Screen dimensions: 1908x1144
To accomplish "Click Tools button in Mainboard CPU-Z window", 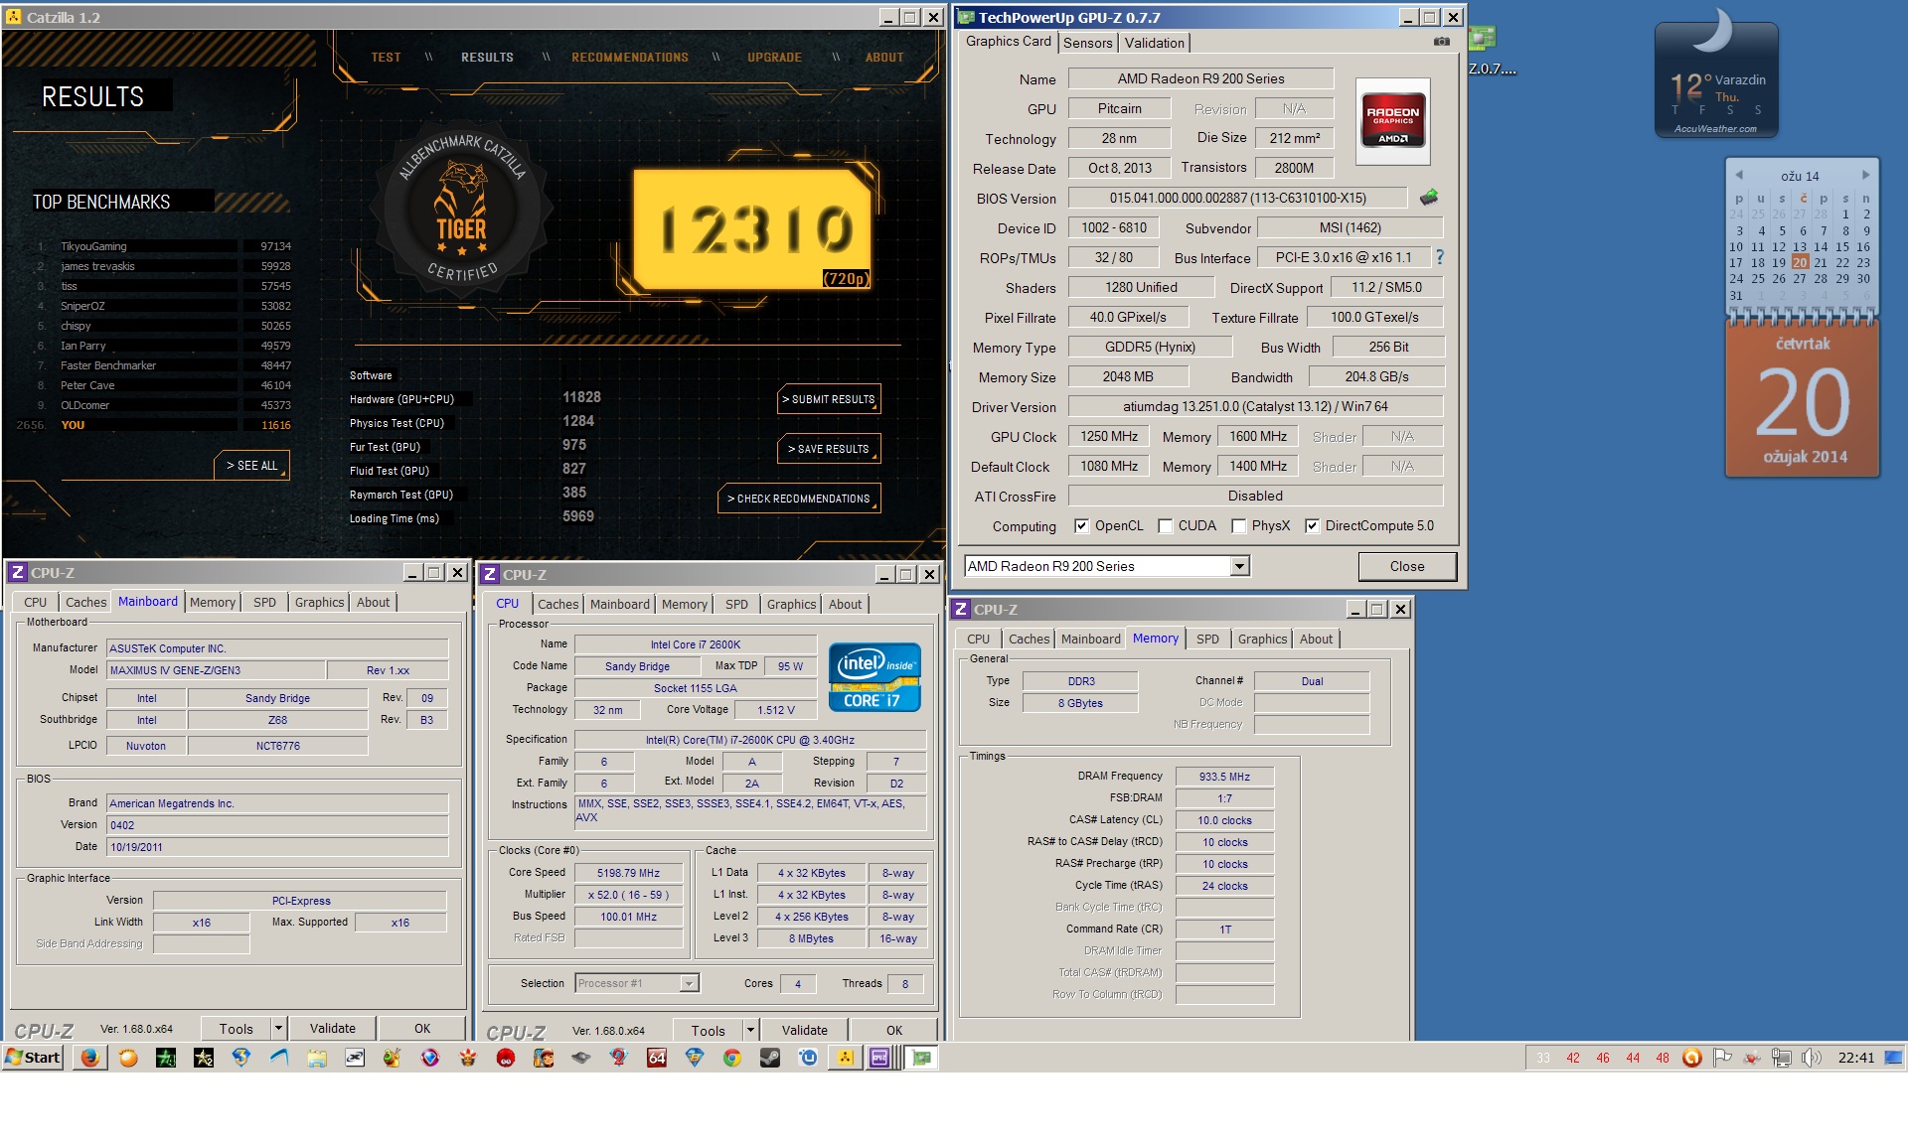I will 237,1029.
